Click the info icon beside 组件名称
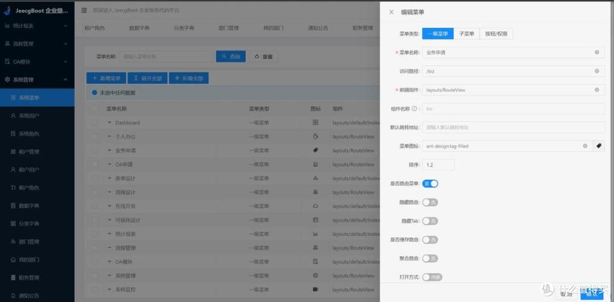The image size is (614, 302). click(414, 108)
